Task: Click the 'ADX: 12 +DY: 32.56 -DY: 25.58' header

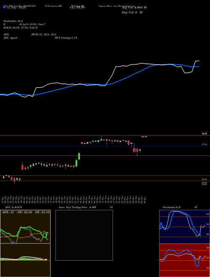Action: click(x=26, y=212)
